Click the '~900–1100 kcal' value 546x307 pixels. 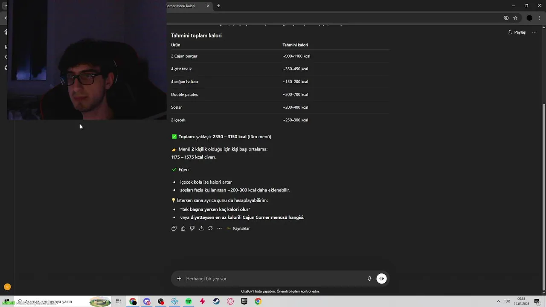296,56
